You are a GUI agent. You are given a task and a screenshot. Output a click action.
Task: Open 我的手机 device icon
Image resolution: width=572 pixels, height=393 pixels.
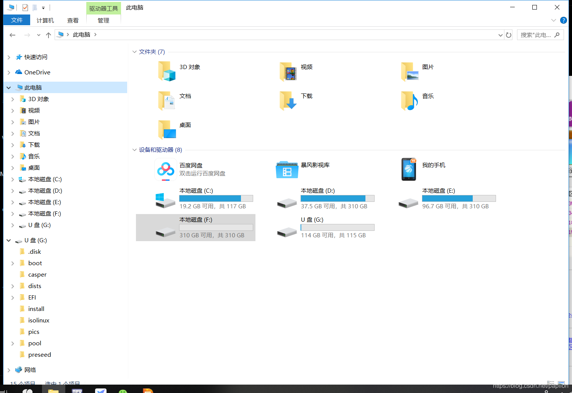409,169
